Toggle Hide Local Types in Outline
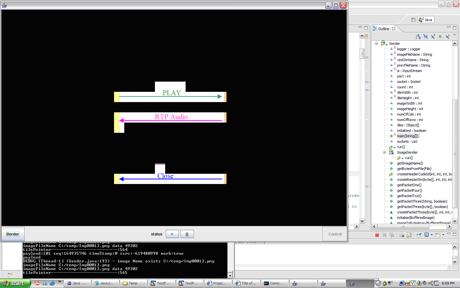 [448, 36]
